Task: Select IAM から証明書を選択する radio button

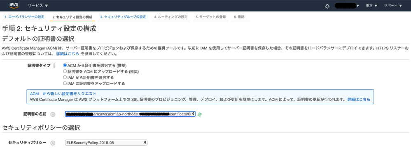Action: coord(65,77)
